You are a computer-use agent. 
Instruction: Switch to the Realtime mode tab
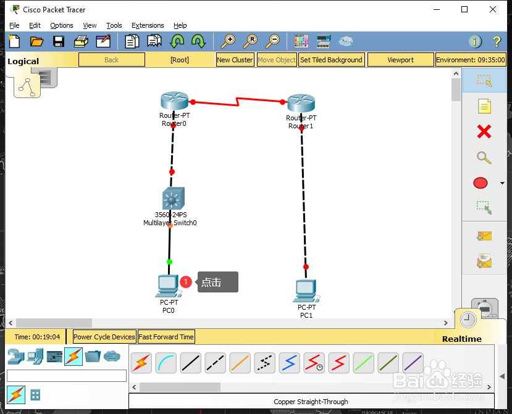click(462, 339)
